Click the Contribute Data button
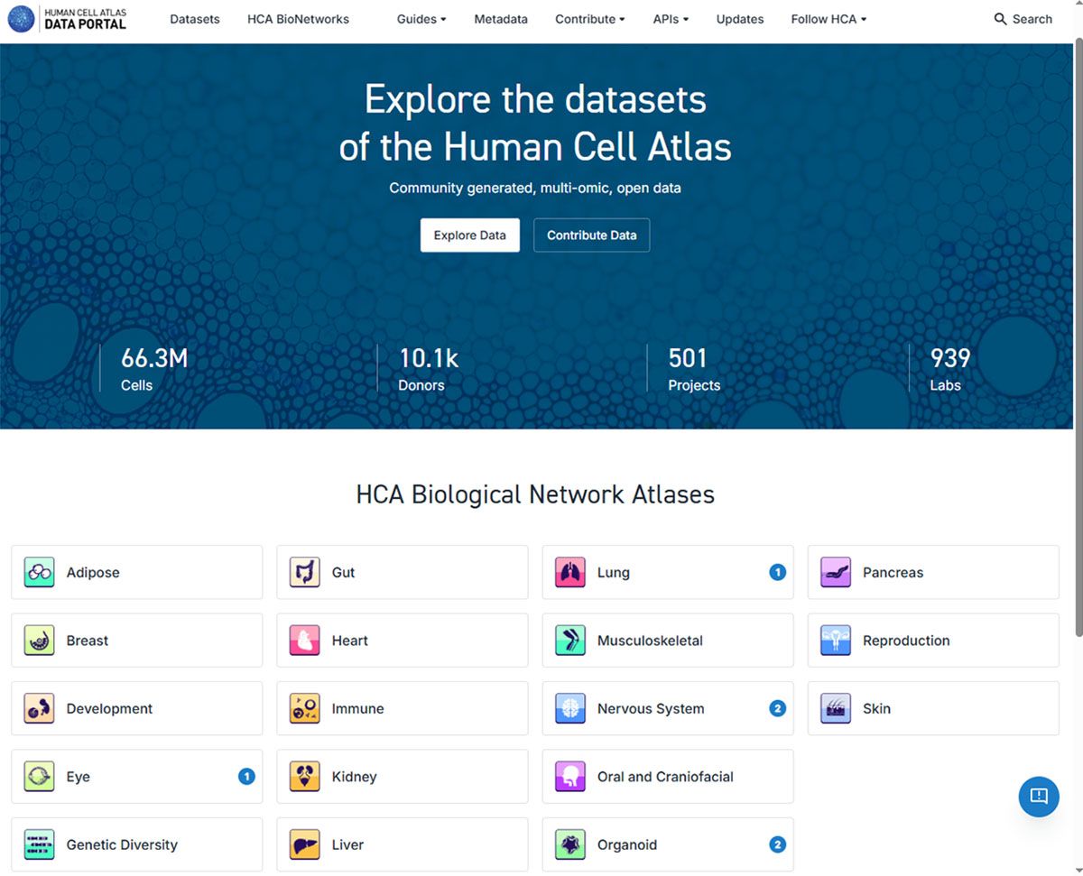The height and width of the screenshot is (876, 1083). click(x=591, y=235)
